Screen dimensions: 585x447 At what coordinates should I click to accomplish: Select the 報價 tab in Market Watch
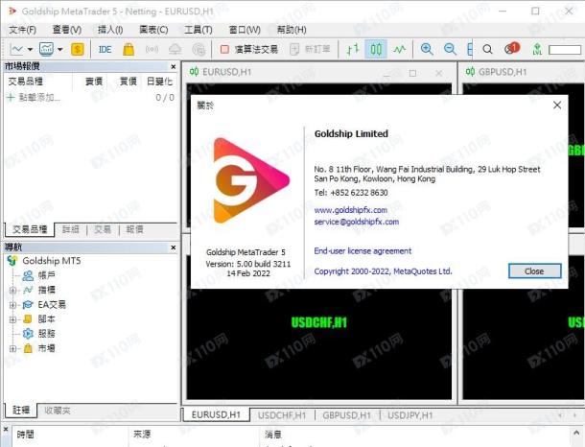(x=134, y=229)
